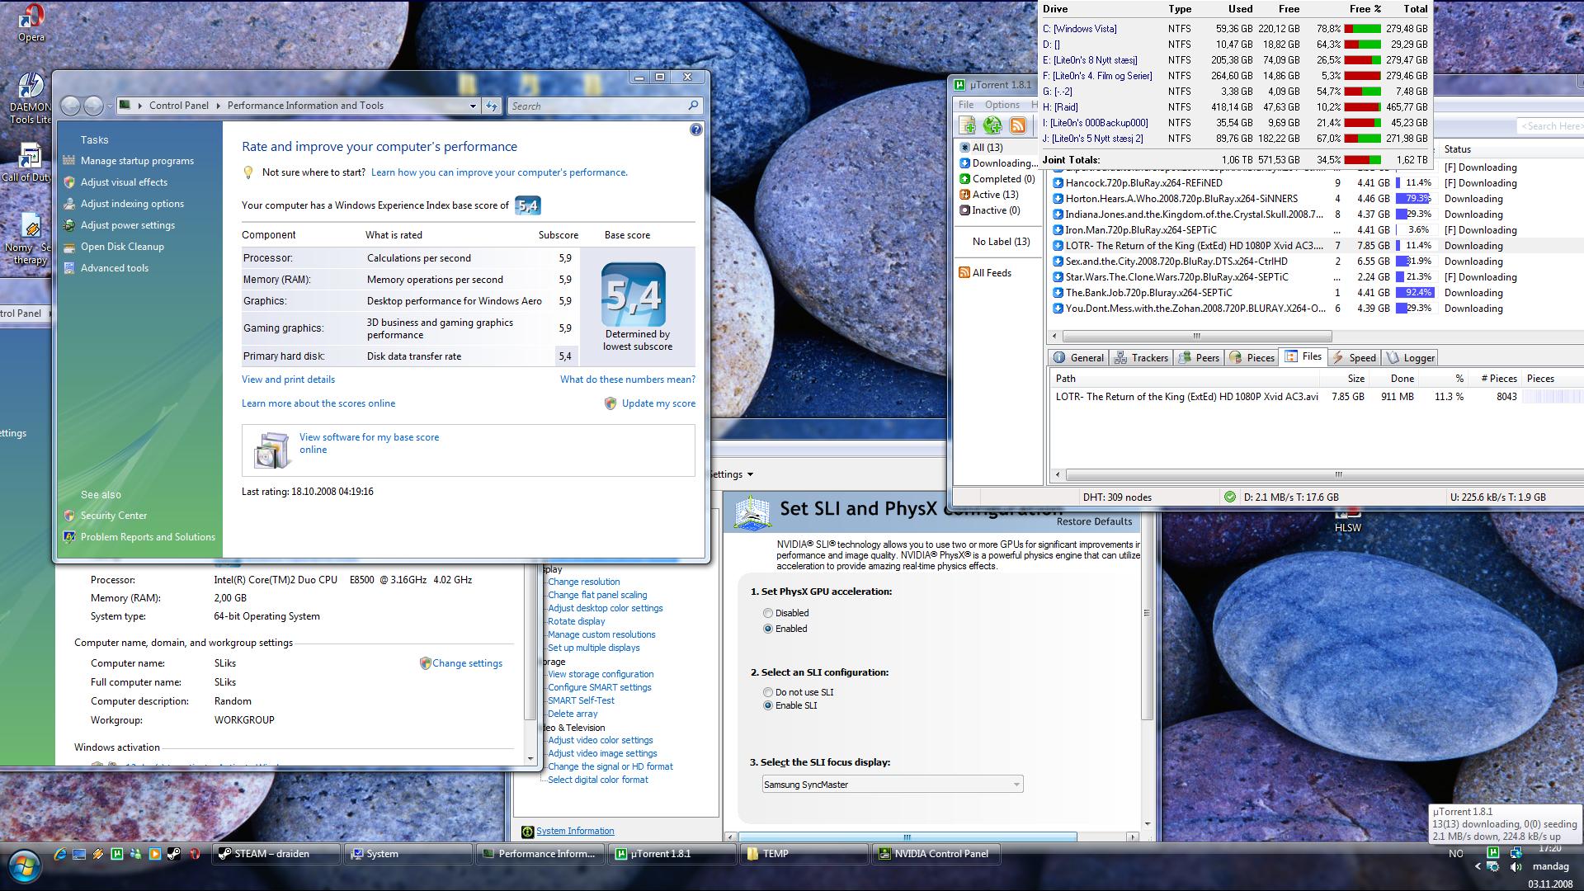The width and height of the screenshot is (1584, 891).
Task: Select the Iron.Man.720p torrent row
Action: 1316,230
